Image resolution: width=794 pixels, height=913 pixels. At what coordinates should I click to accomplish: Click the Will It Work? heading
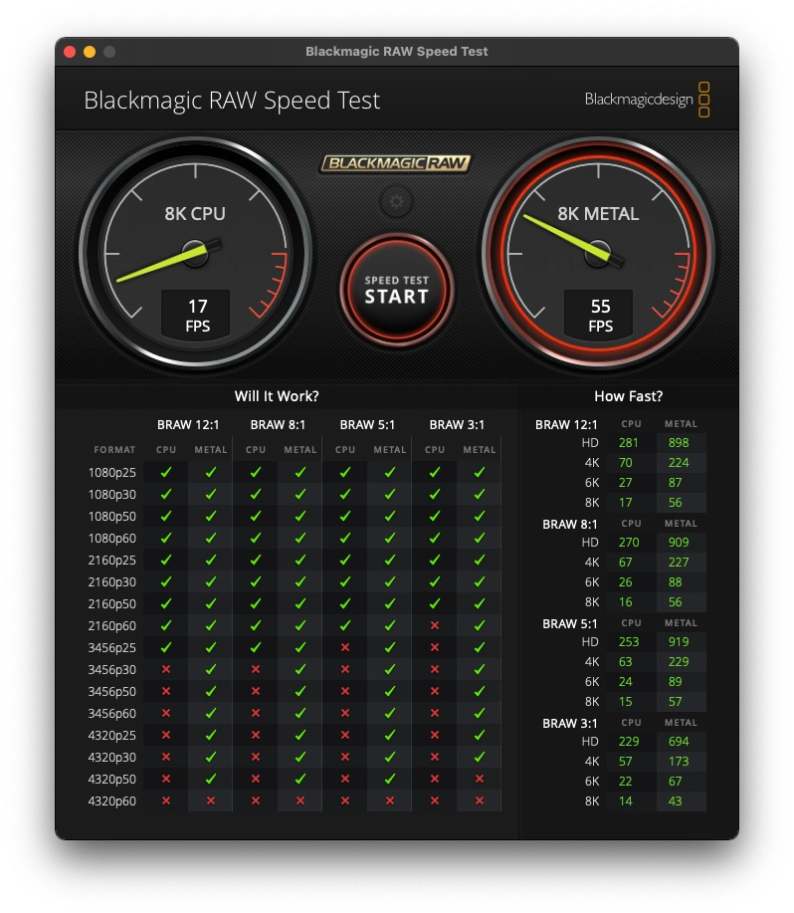tap(277, 396)
